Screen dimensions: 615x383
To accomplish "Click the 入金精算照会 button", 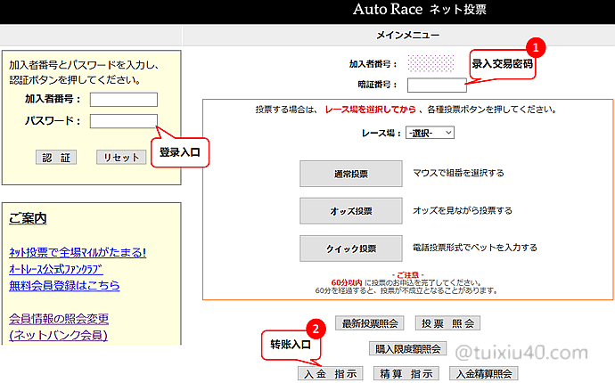I will (x=484, y=373).
